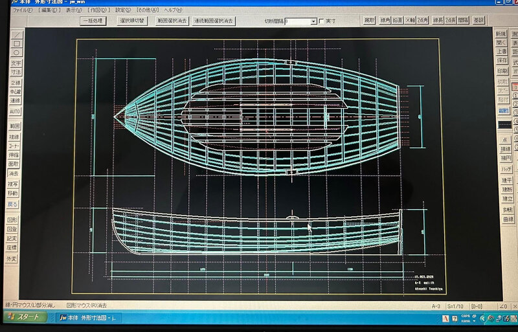Image resolution: width=518 pixels, height=332 pixels.
Task: Open the [編集(E)] menu
Action: coord(49,10)
